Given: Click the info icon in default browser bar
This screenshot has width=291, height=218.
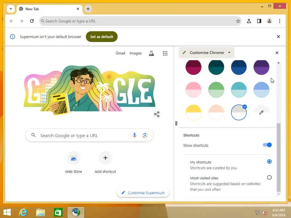Looking at the screenshot, I should click(13, 37).
